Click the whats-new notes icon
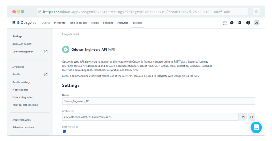Image resolution: width=272 pixels, height=141 pixels. [239, 23]
